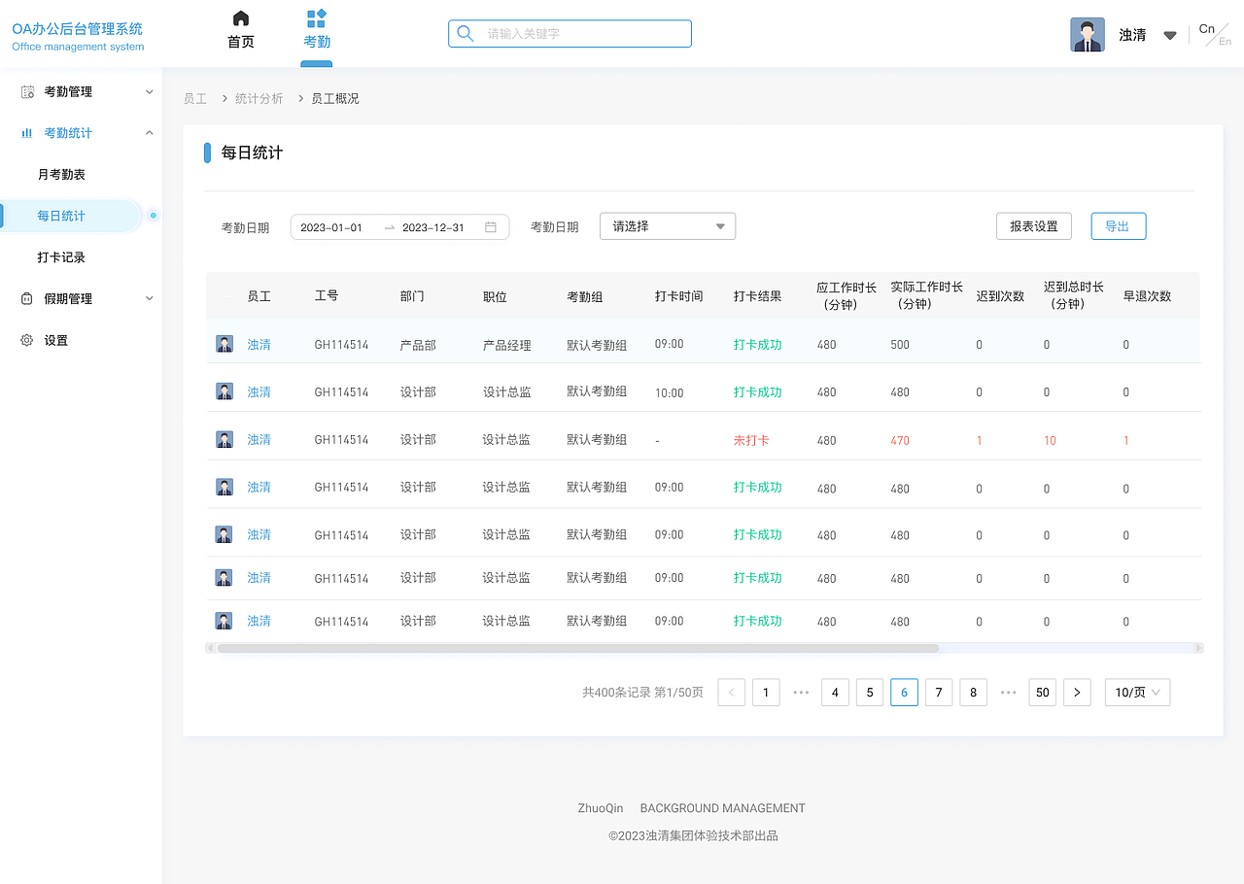Click the 假期管理 sidebar icon
Screen dimensions: 1244x884
click(25, 298)
